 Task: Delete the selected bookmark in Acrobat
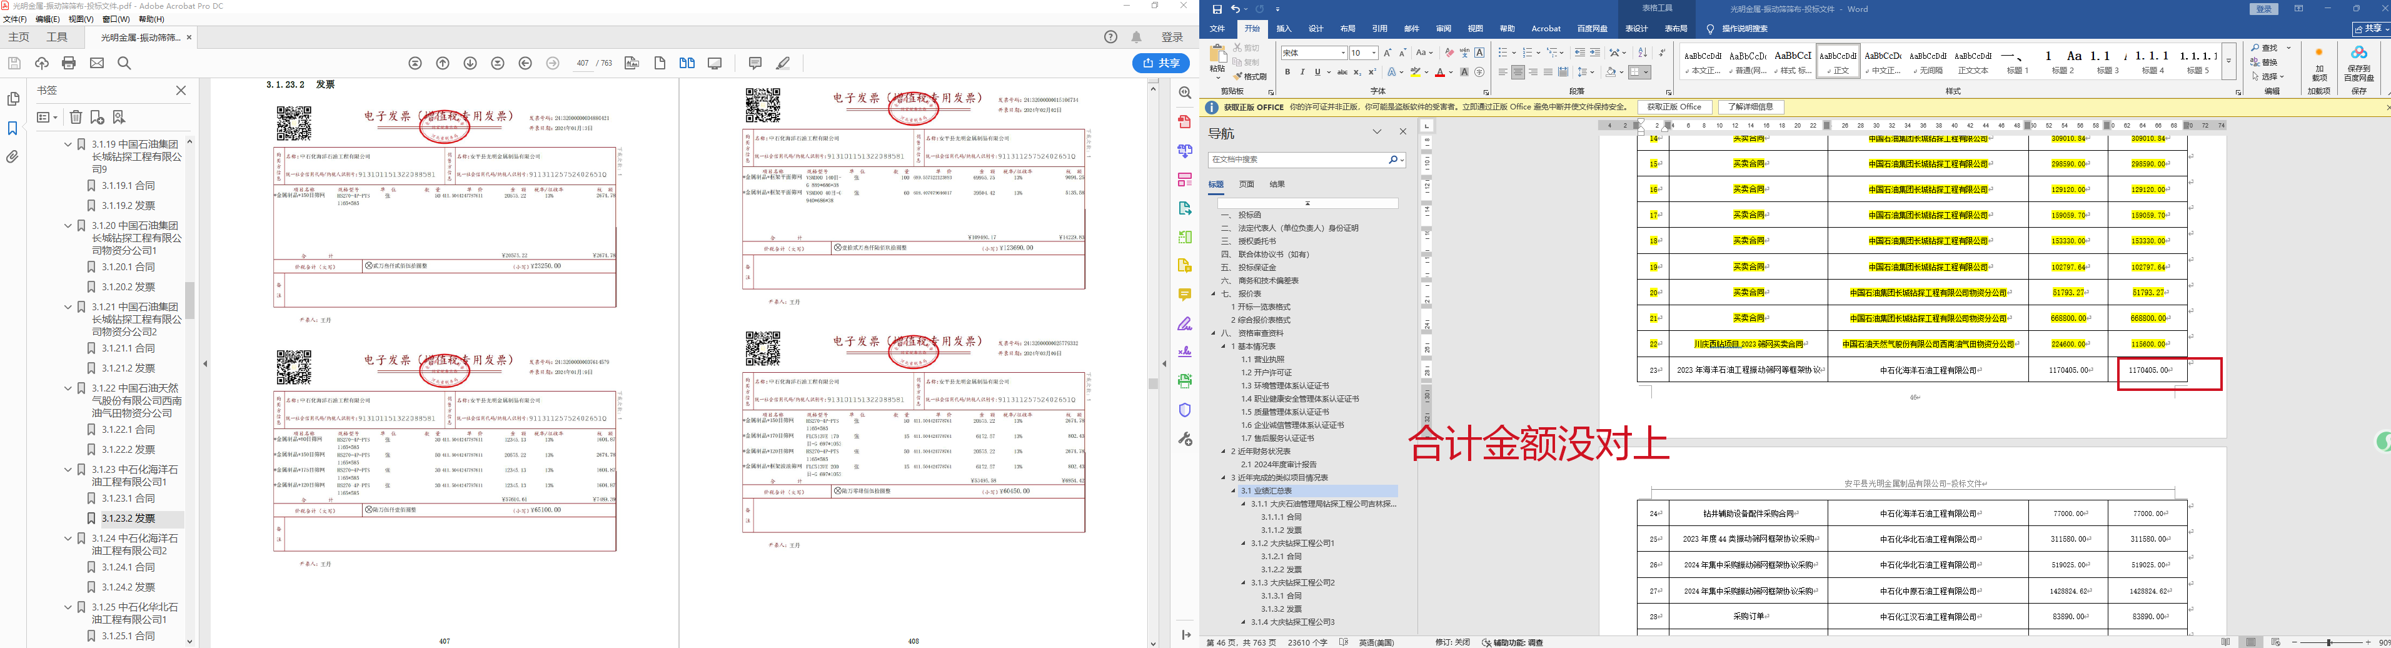tap(76, 117)
